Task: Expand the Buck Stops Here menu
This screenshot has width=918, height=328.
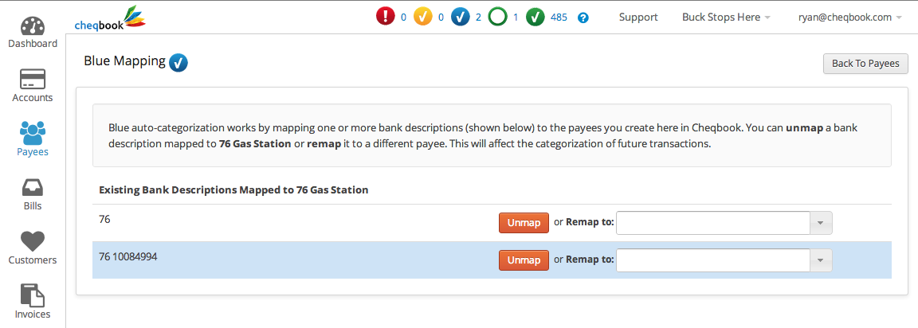Action: [x=726, y=18]
